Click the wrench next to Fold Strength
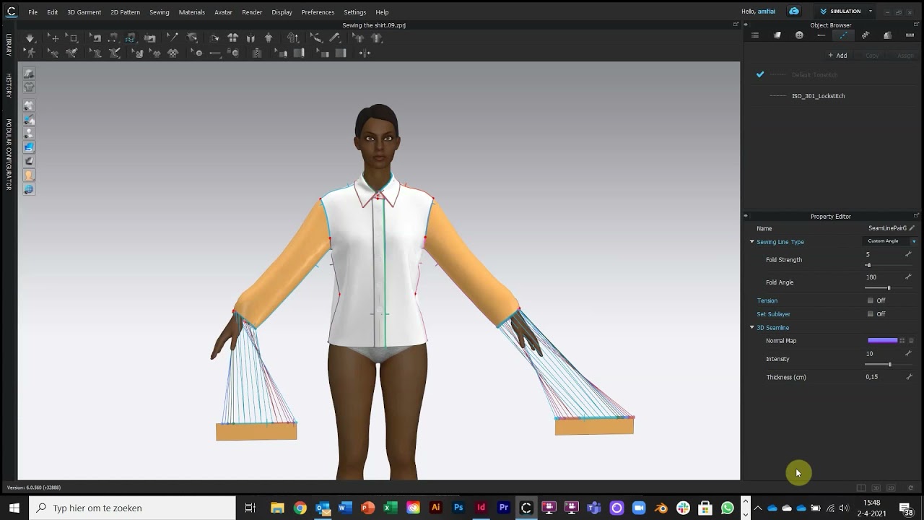The width and height of the screenshot is (924, 520). 908,254
